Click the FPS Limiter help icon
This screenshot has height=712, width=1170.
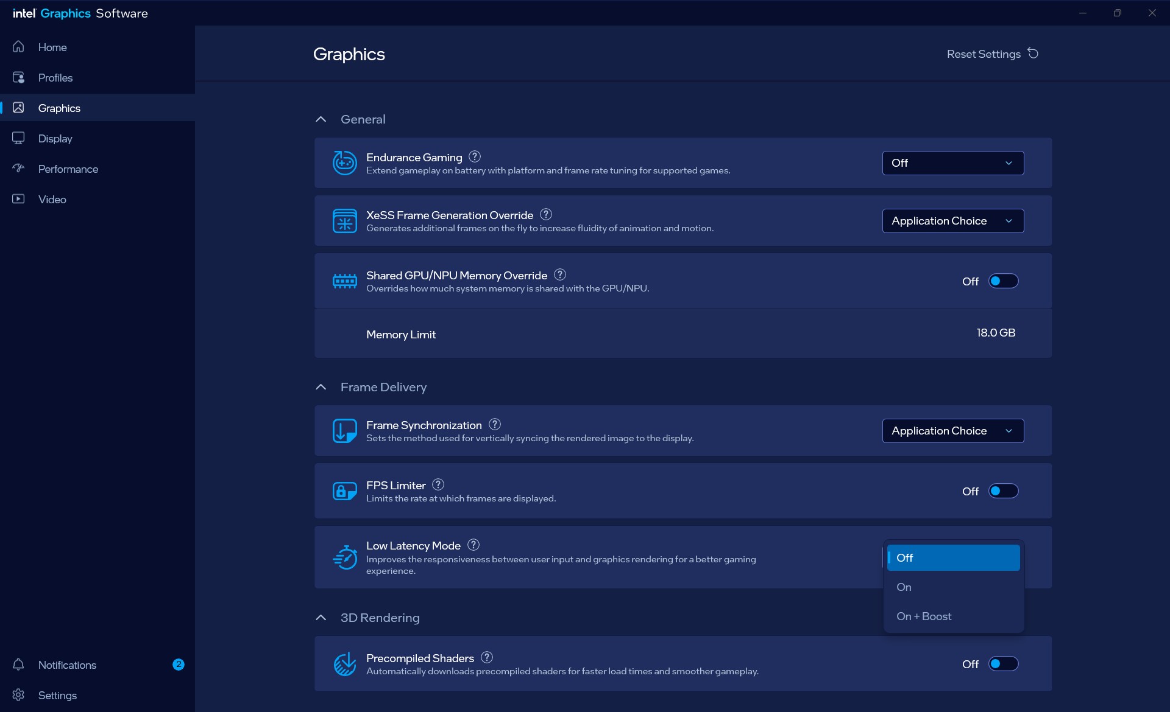point(438,484)
